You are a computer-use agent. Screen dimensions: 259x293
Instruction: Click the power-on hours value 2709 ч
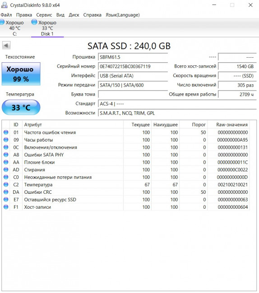point(237,94)
